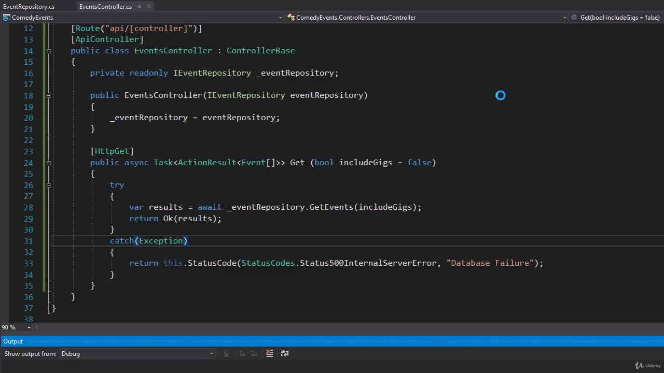The image size is (664, 373).
Task: Click Exception in the catch clause
Action: tap(161, 241)
